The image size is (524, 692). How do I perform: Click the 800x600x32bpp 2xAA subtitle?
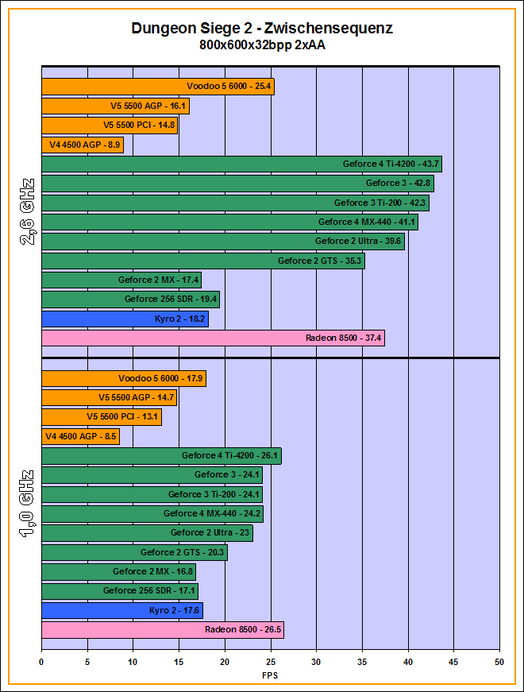click(x=262, y=45)
